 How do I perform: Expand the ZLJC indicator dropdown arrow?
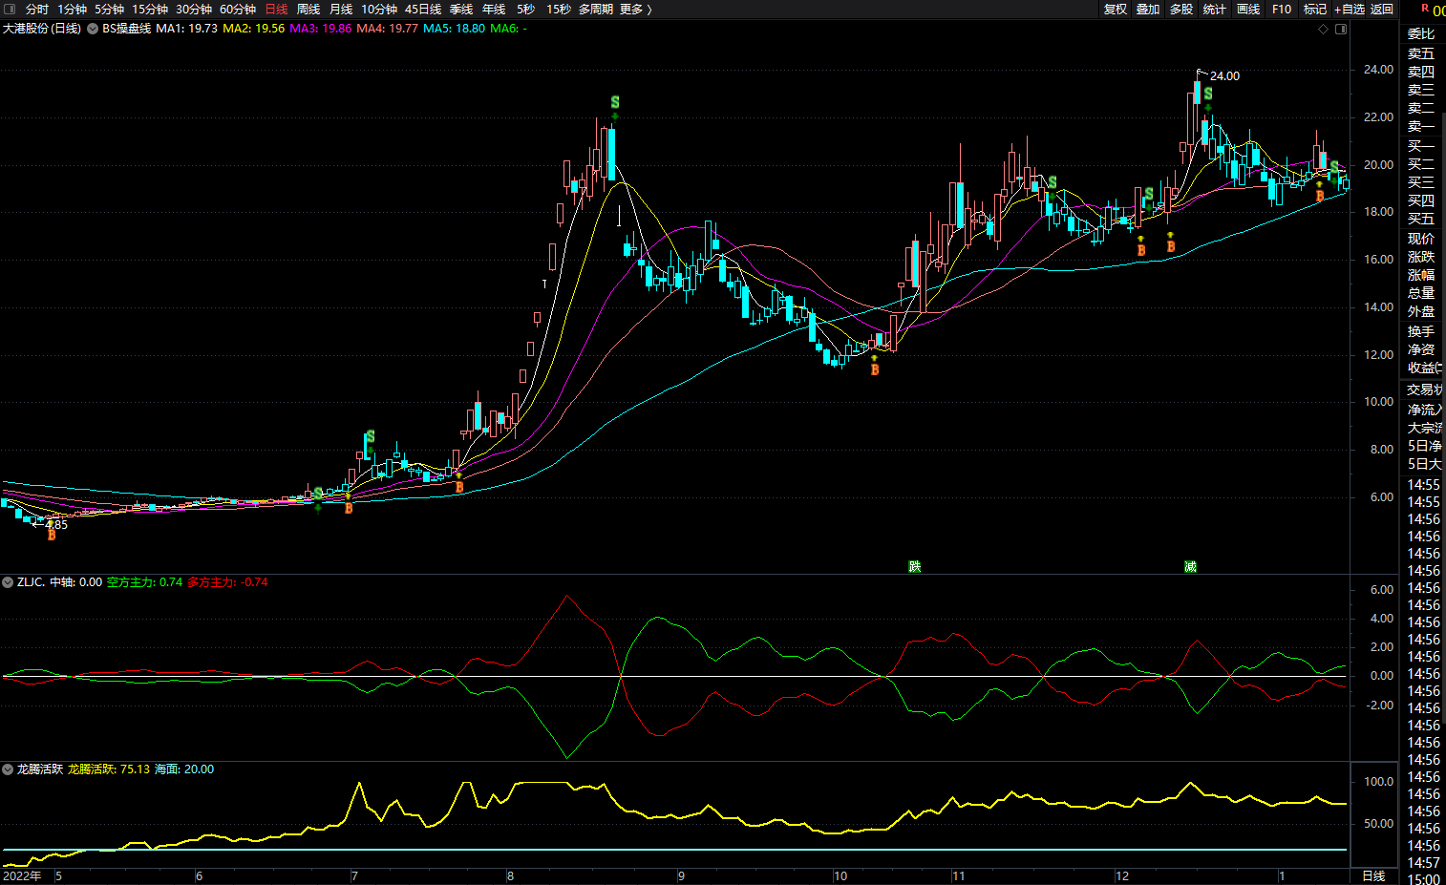[9, 582]
